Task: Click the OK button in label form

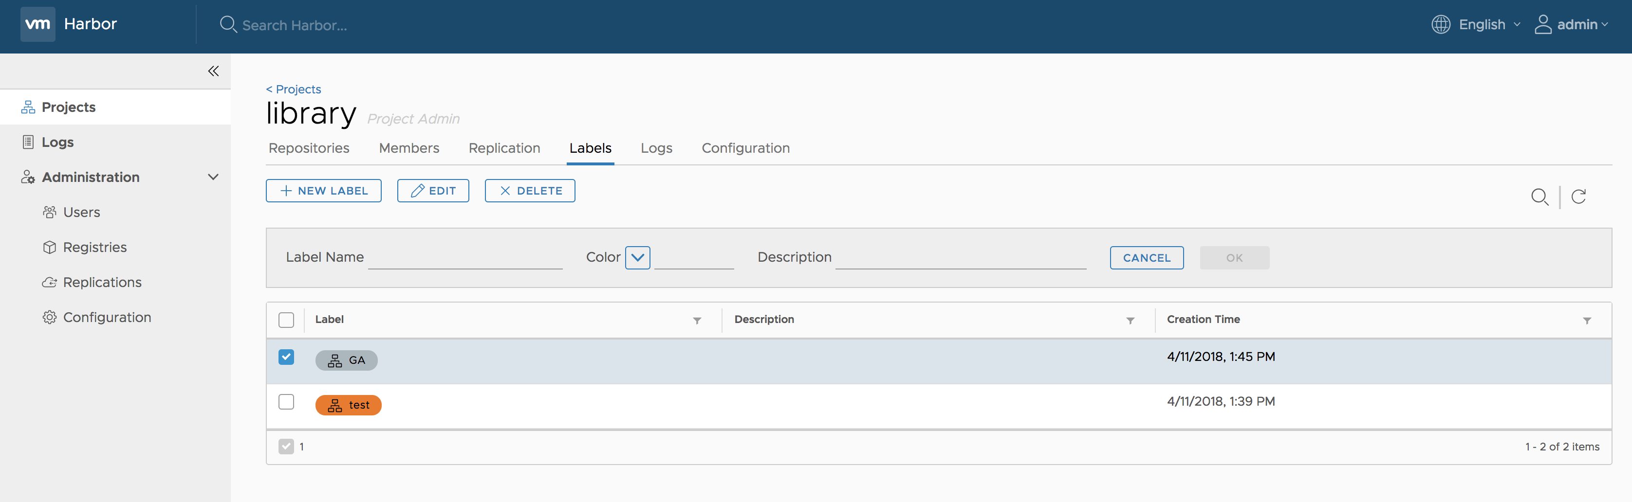Action: pyautogui.click(x=1234, y=258)
